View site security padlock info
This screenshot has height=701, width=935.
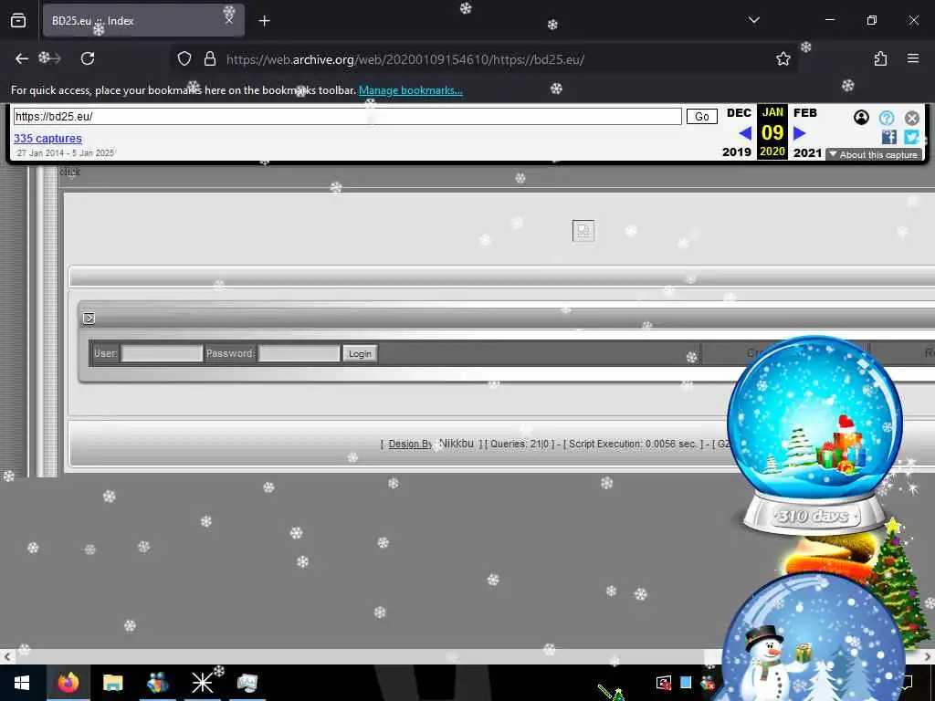tap(209, 58)
